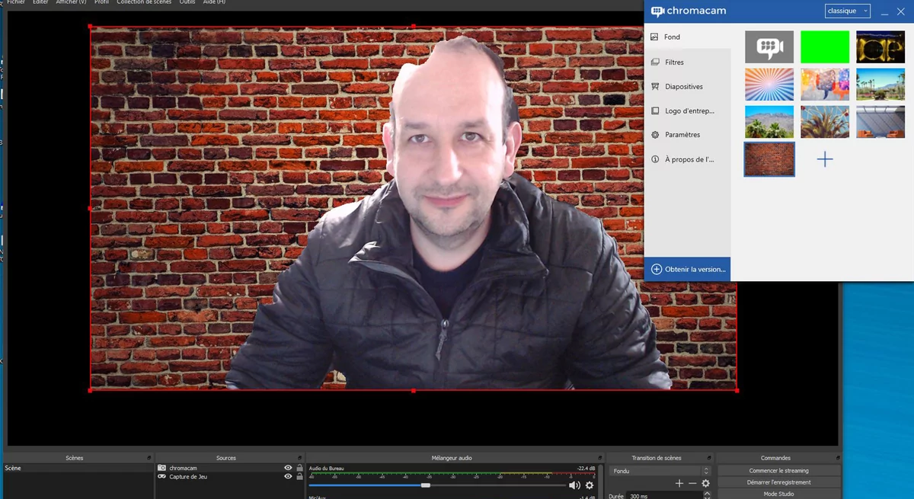
Task: Close the ChromaCam window
Action: 900,11
